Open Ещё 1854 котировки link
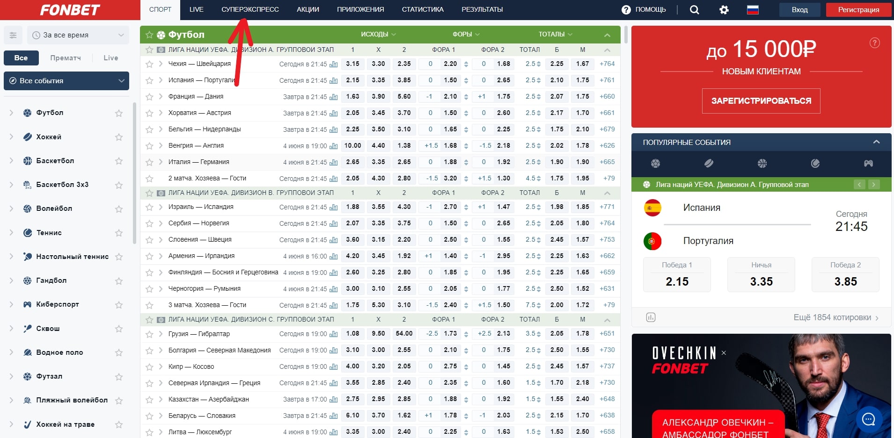Image resolution: width=894 pixels, height=438 pixels. (836, 317)
